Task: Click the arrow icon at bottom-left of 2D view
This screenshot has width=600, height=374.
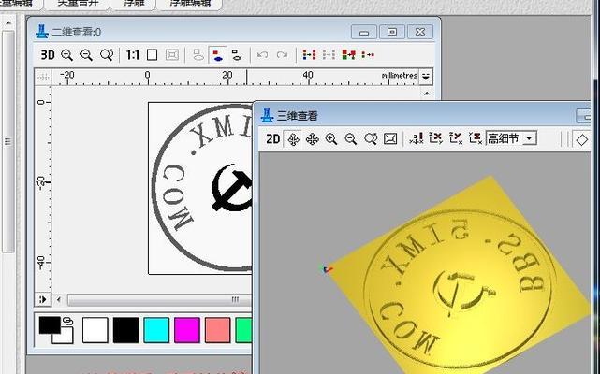Action: [43, 299]
